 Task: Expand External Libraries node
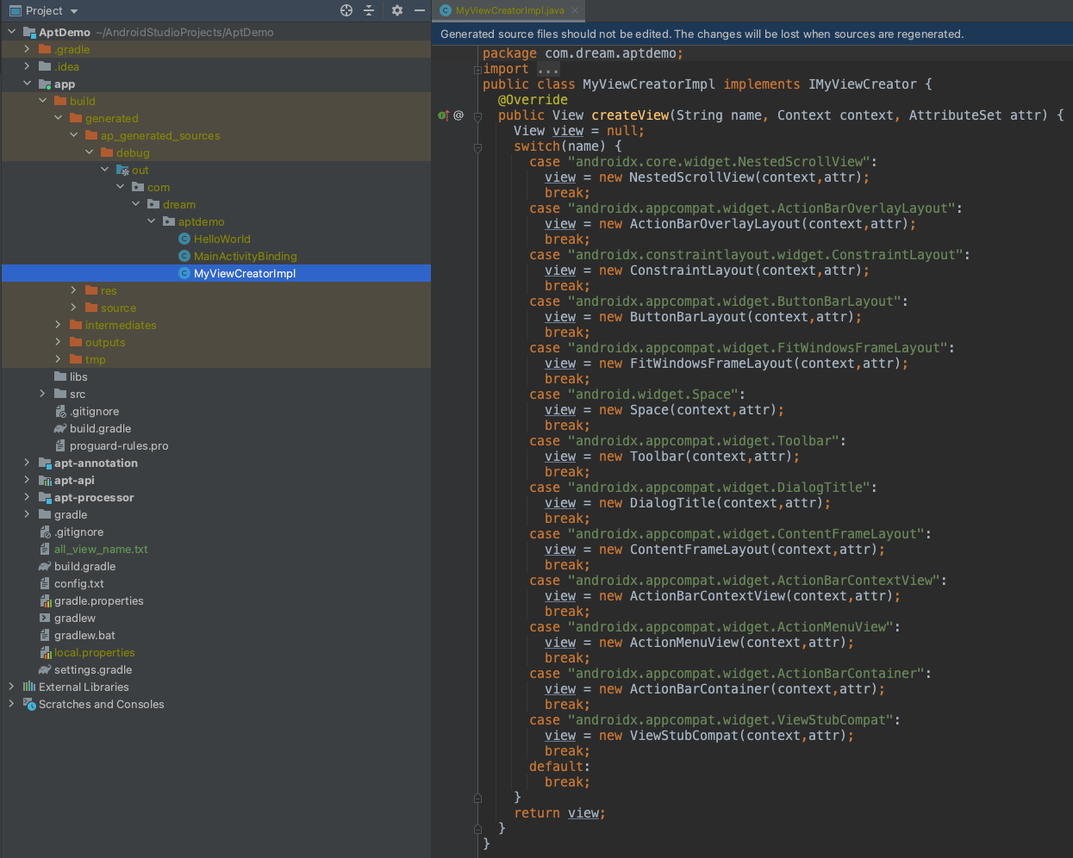pos(11,687)
